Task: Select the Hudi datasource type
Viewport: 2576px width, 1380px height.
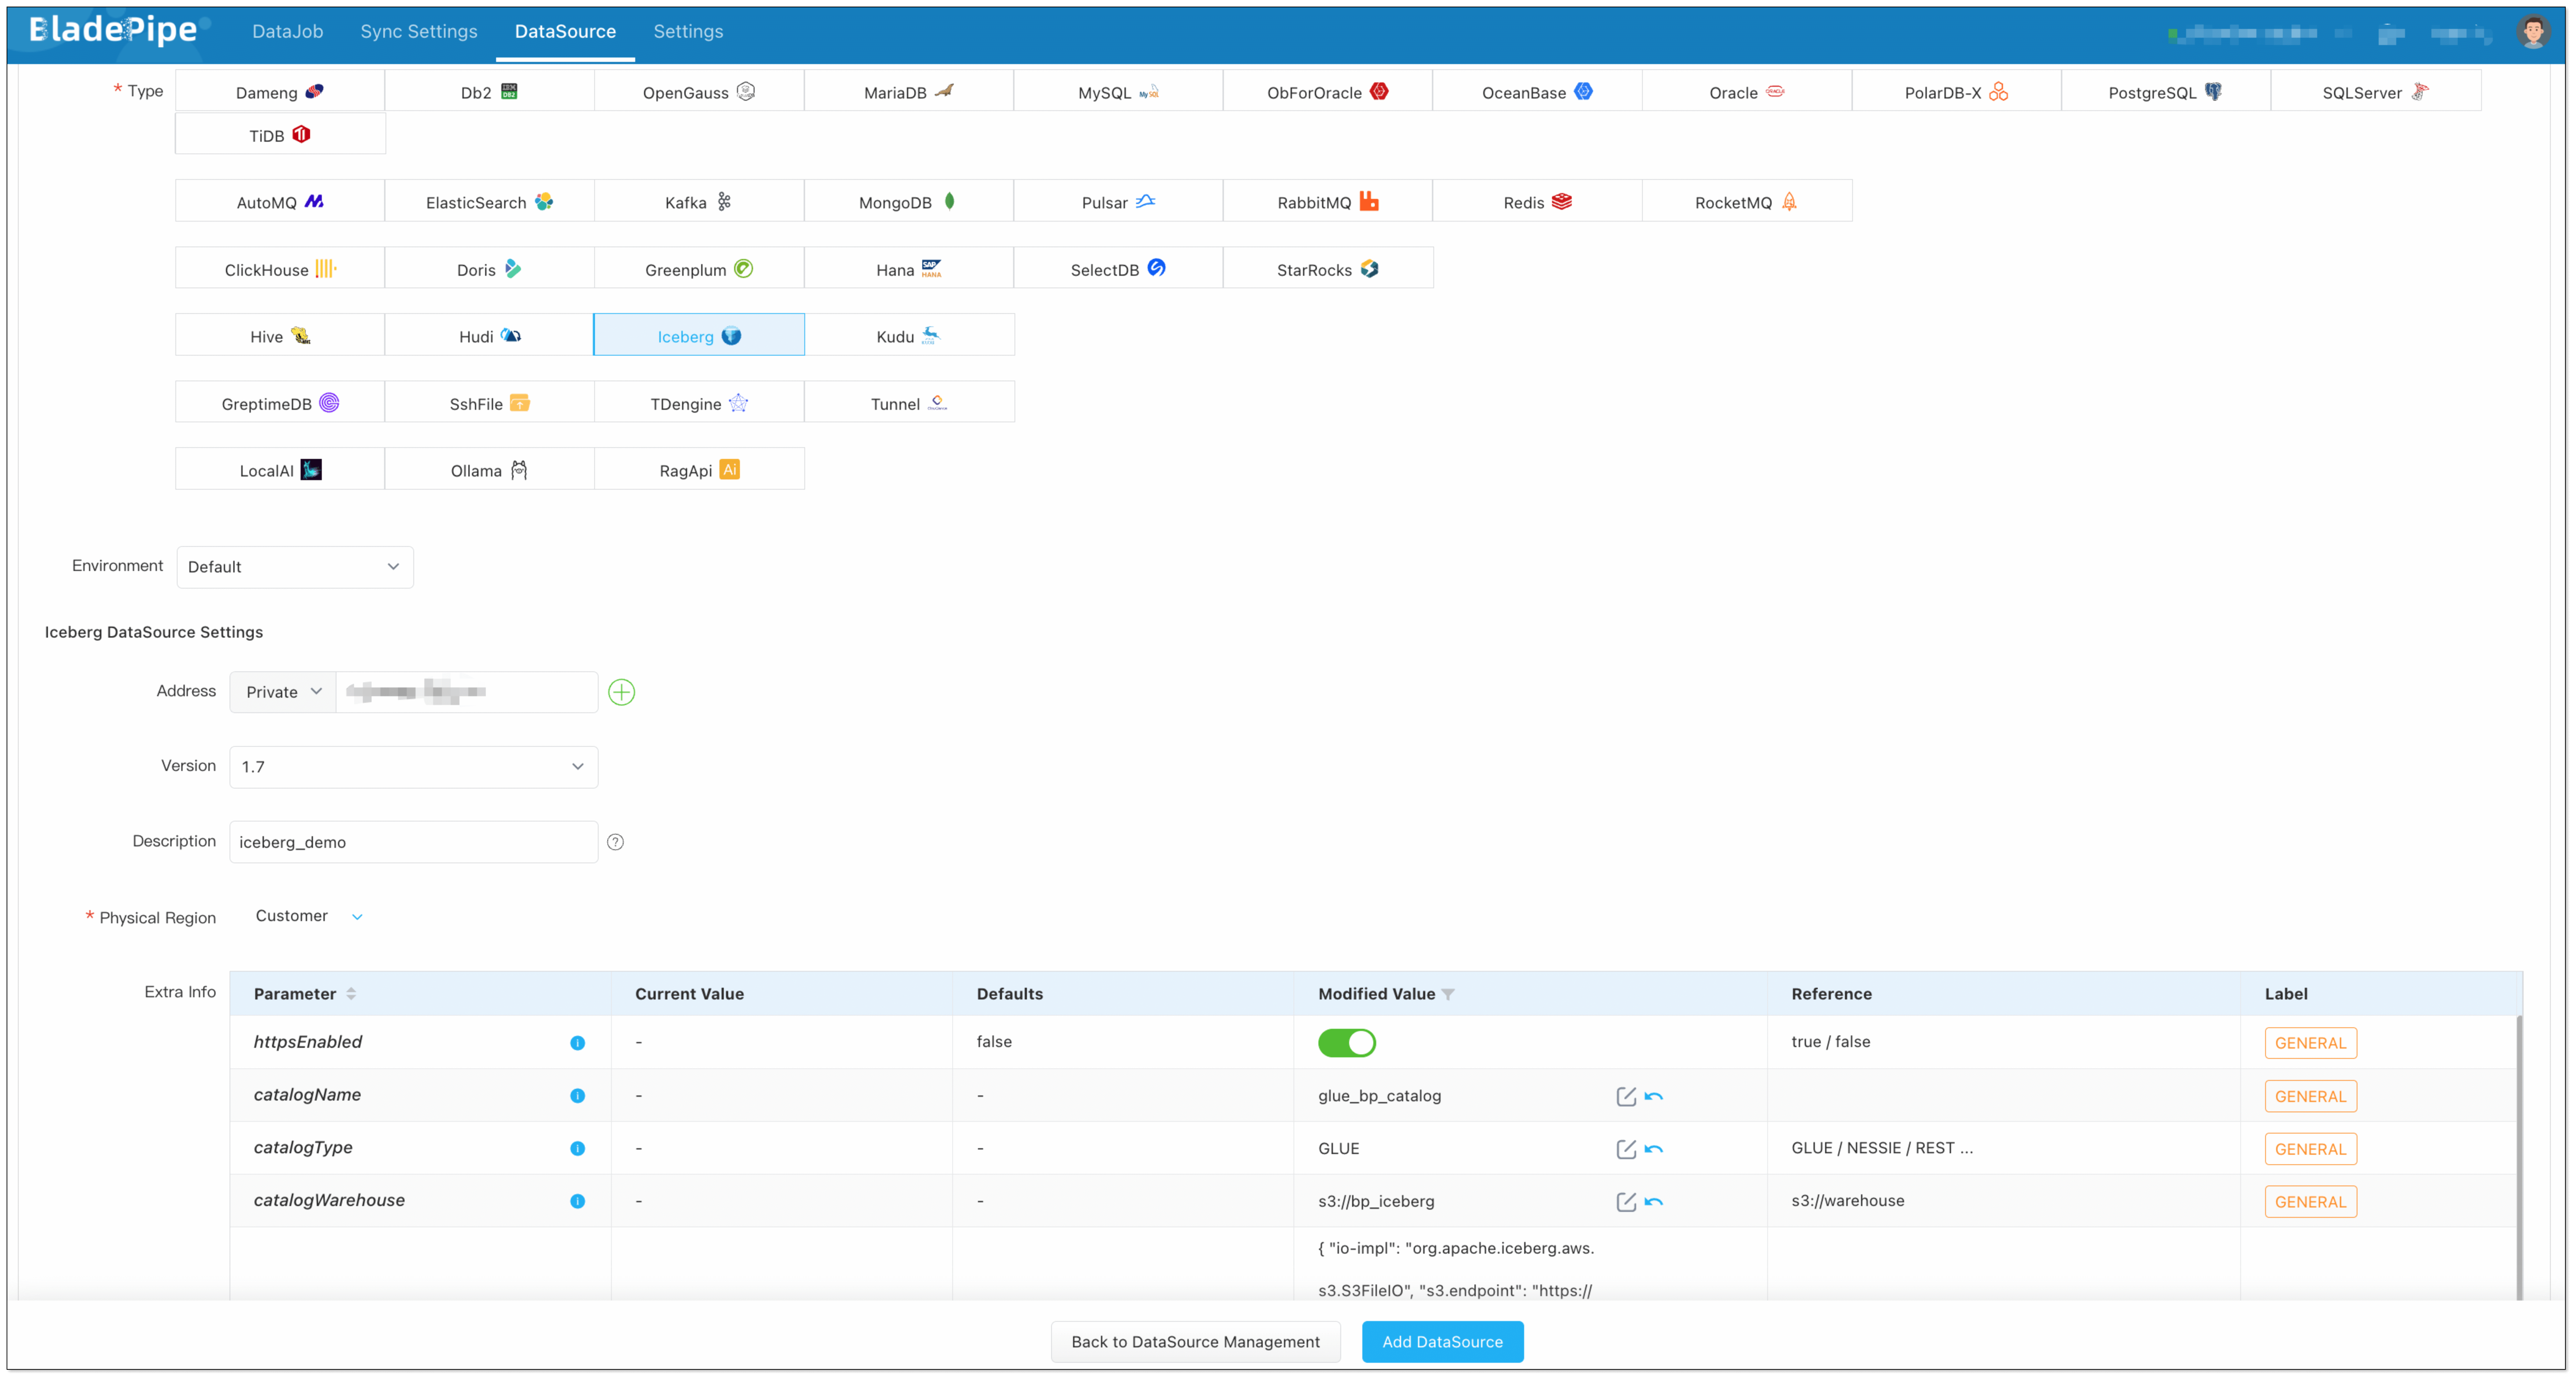Action: 489,336
